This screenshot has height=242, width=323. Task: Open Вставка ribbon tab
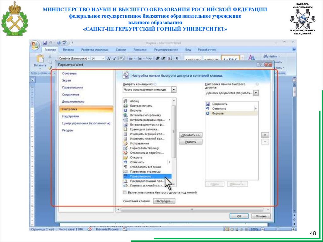point(68,50)
